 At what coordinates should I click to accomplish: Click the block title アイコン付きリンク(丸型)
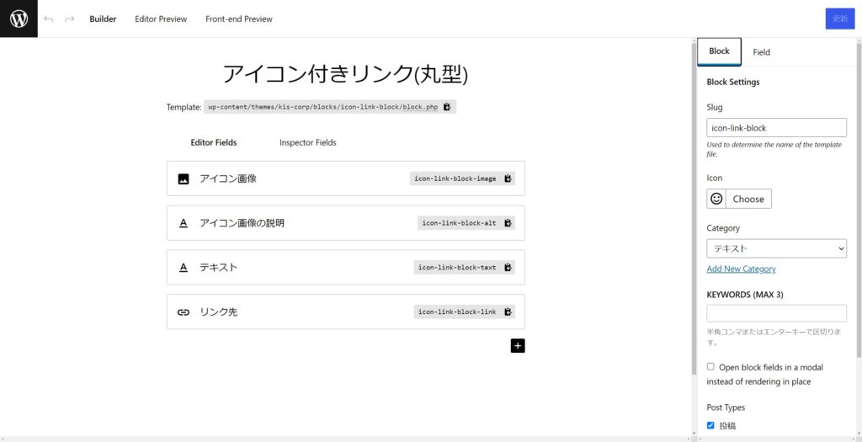click(345, 74)
